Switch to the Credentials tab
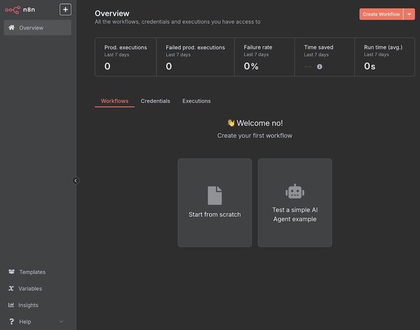The height and width of the screenshot is (330, 420). click(x=155, y=101)
